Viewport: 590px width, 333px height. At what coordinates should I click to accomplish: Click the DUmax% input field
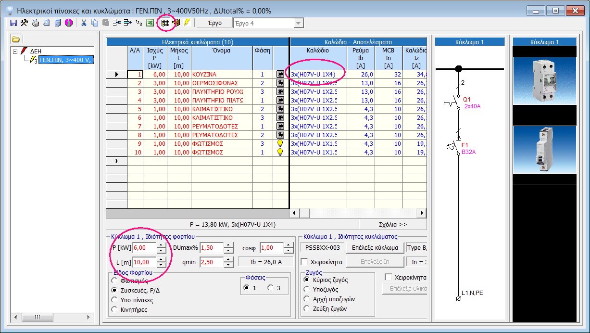pyautogui.click(x=212, y=248)
